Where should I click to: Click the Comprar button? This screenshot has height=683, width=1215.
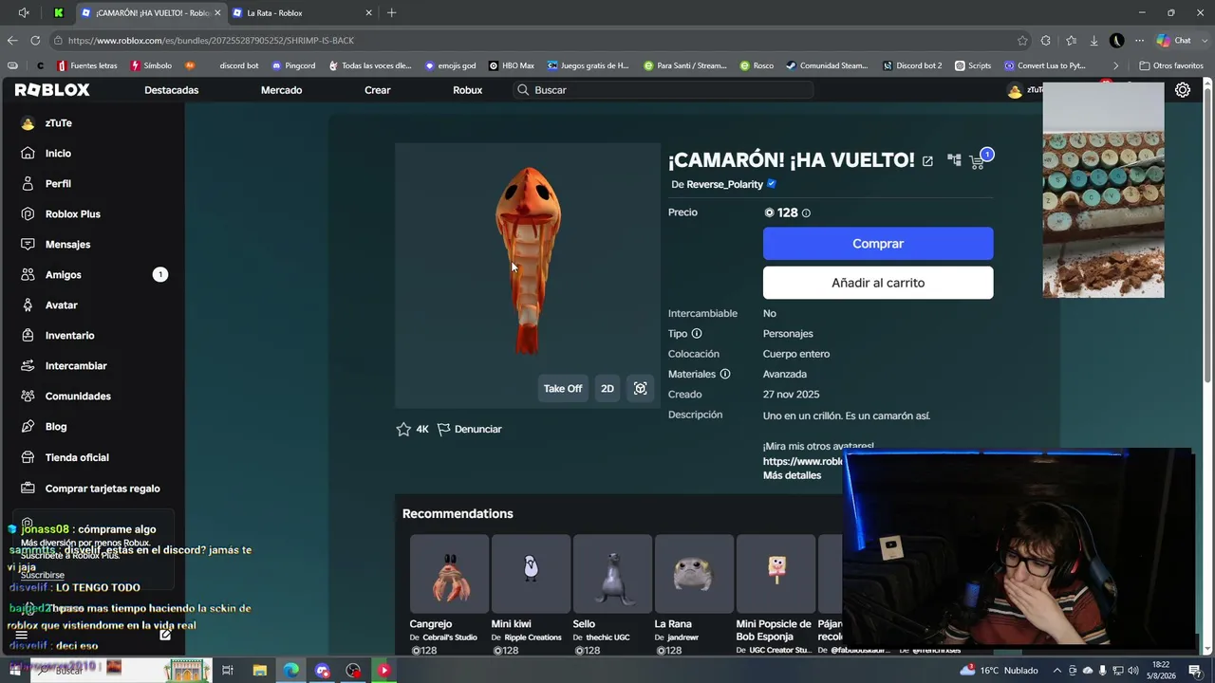coord(878,244)
